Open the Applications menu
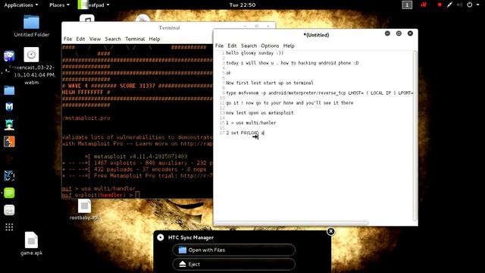 (x=21, y=5)
